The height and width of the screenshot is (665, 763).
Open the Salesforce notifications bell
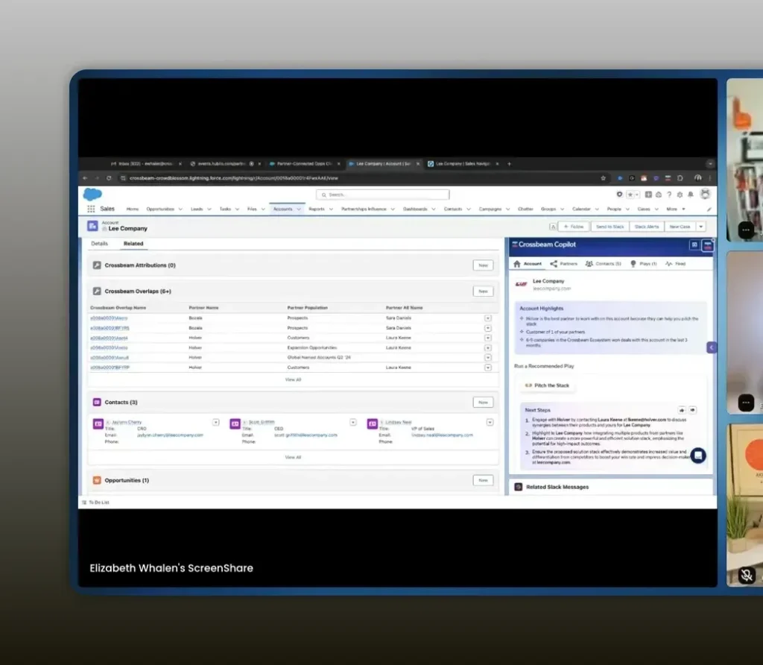point(690,195)
